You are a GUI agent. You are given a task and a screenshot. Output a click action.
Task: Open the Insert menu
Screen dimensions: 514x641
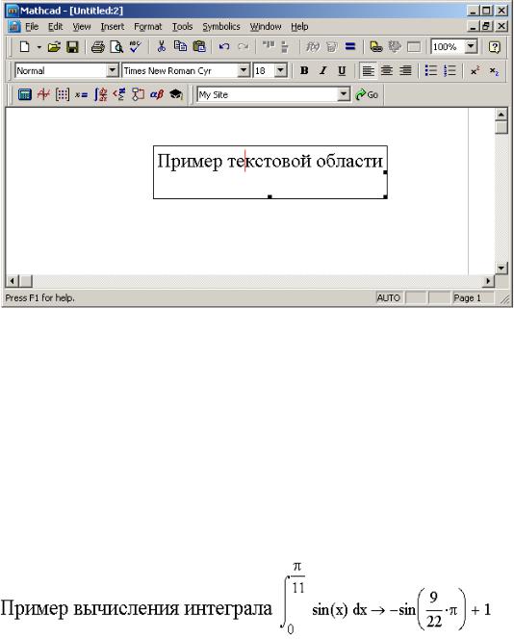point(112,27)
